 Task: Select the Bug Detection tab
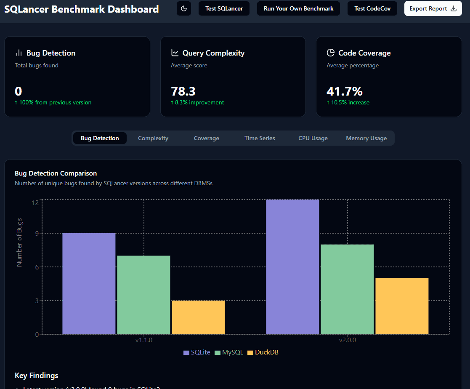(100, 138)
